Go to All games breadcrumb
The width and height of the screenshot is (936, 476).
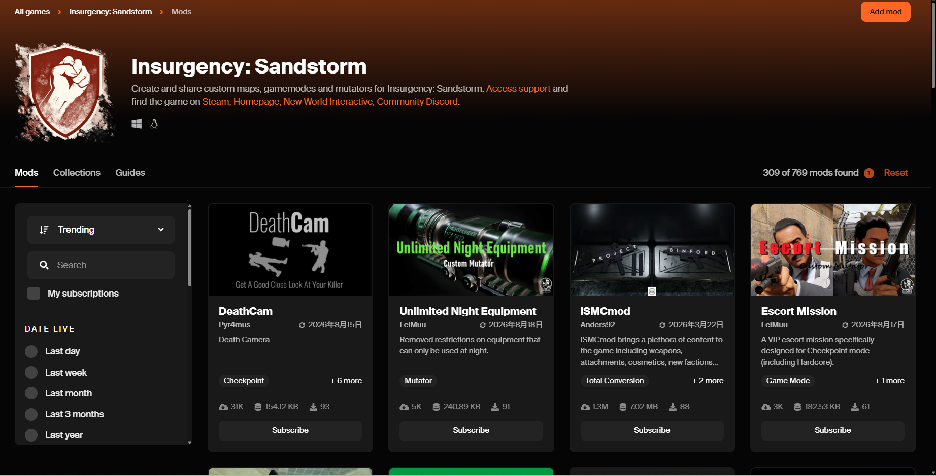32,12
